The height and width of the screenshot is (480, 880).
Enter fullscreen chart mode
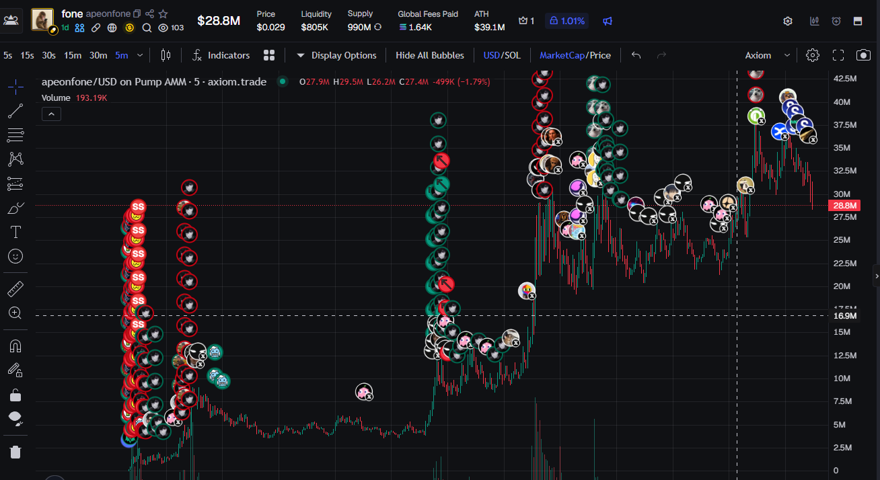coord(838,55)
